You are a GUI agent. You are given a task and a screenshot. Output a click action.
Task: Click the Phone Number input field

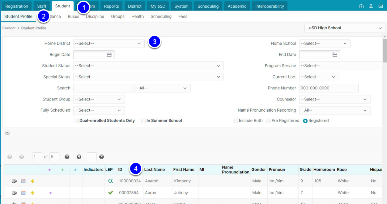point(329,88)
